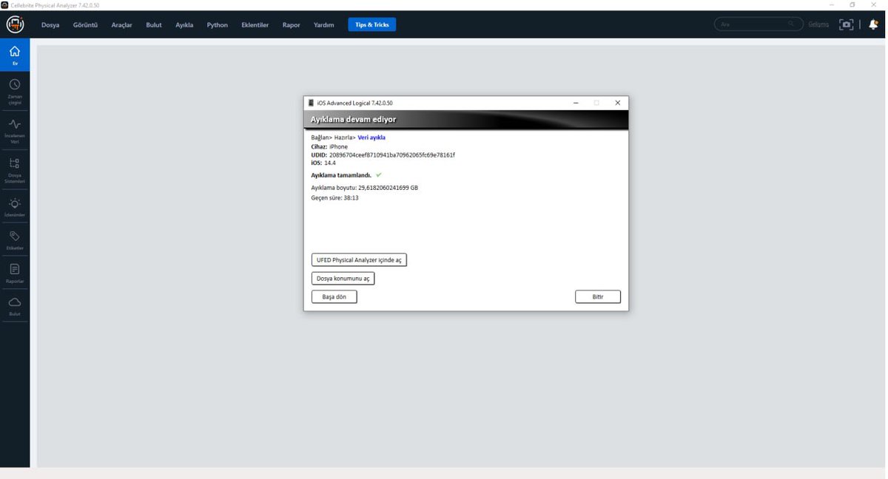888x479 pixels.
Task: Click the phone icon in the dialog title bar
Action: click(x=311, y=103)
